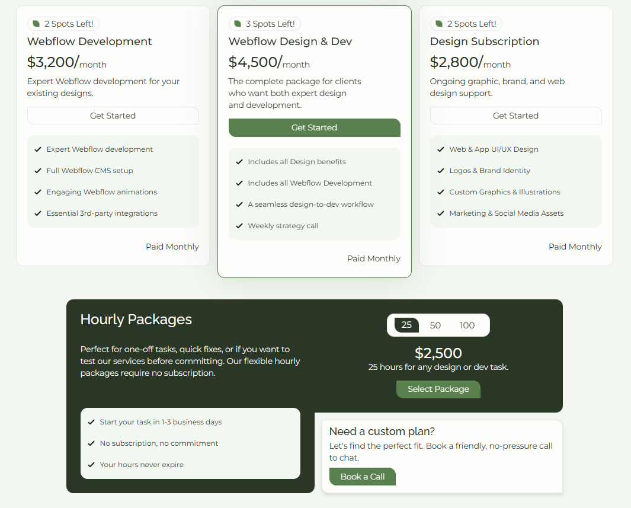Click checkmark beside Web & App UI/UX Design
The image size is (631, 508).
point(441,149)
